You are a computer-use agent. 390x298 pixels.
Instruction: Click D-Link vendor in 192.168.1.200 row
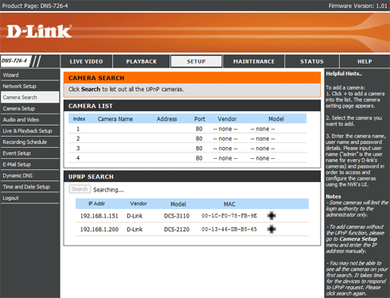[135, 230]
